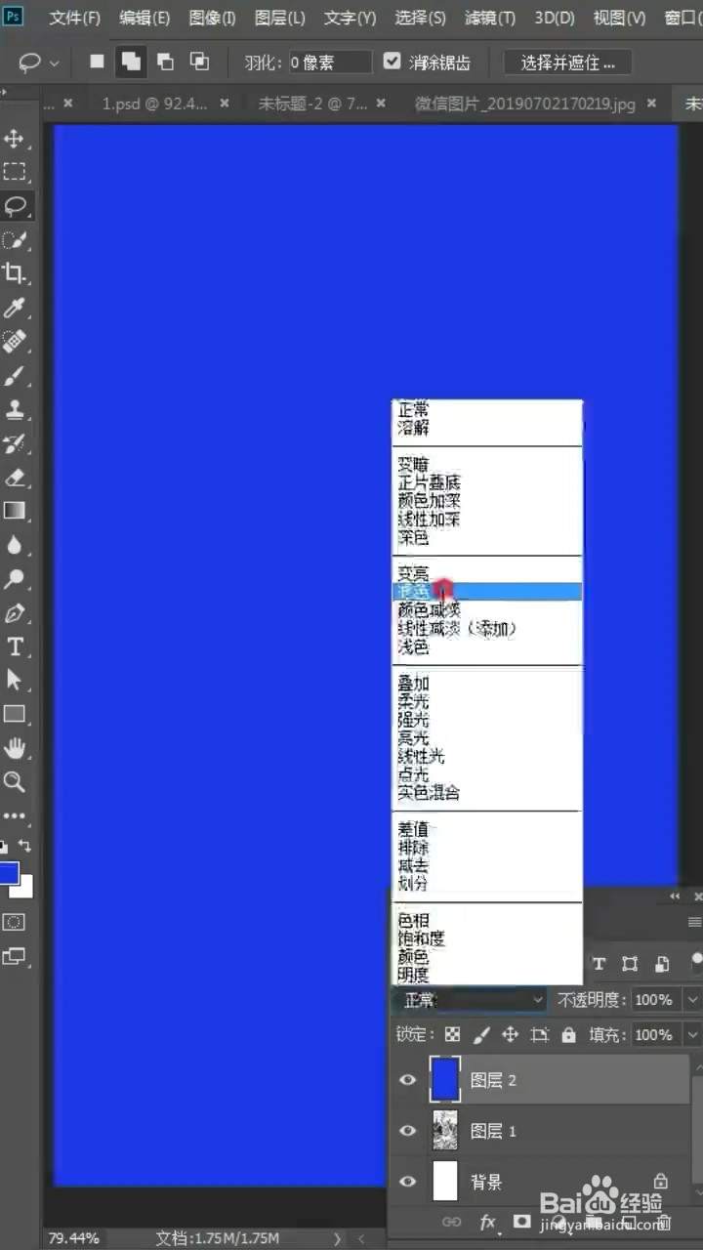703x1250 pixels.
Task: Open the 文件(F) menu
Action: [75, 18]
